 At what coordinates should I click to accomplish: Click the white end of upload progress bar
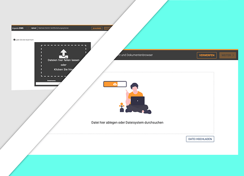point(122,84)
